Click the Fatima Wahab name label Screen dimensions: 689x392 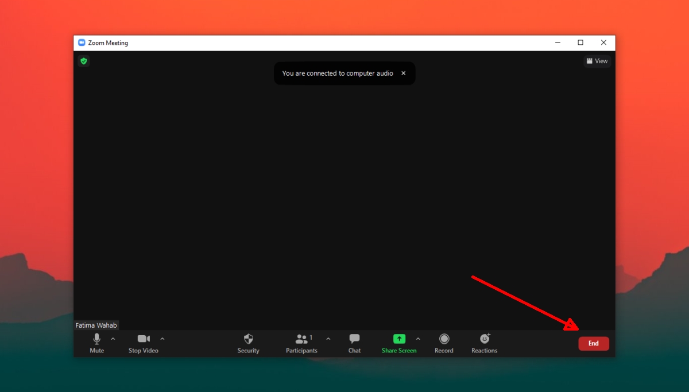pos(96,325)
